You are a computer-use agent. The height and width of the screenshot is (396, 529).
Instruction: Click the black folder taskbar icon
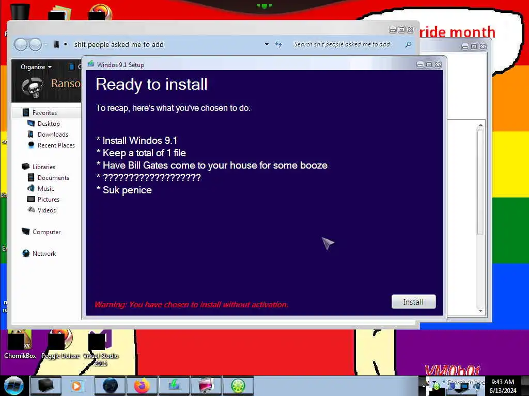45,386
